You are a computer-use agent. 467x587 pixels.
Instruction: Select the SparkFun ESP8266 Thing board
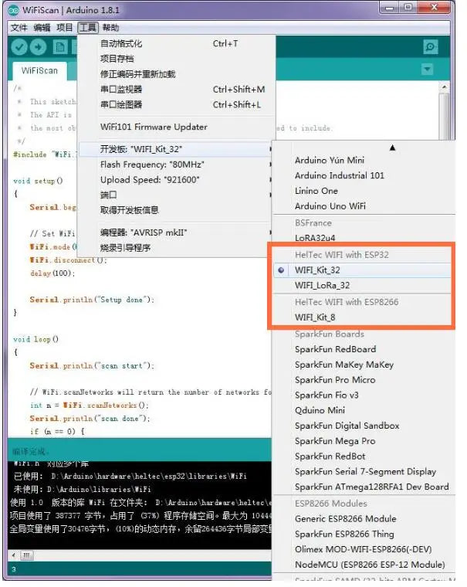click(364, 534)
